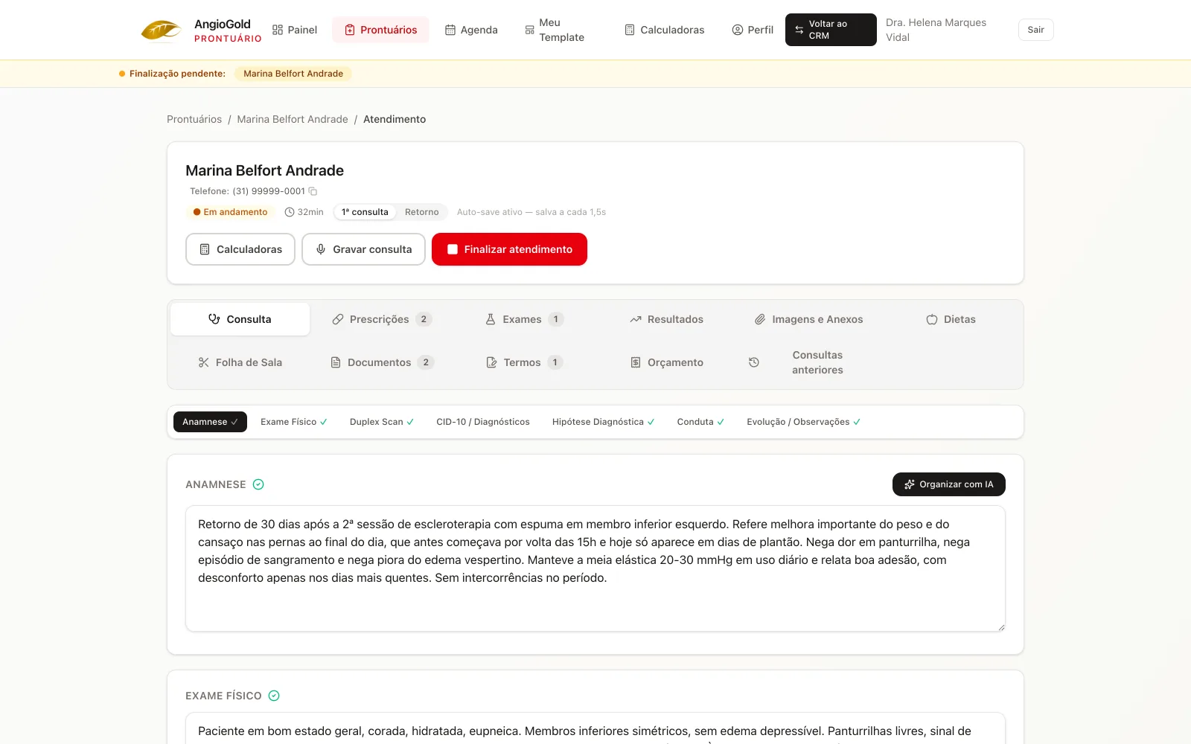Click the Voltar ao CRM button

click(x=831, y=30)
